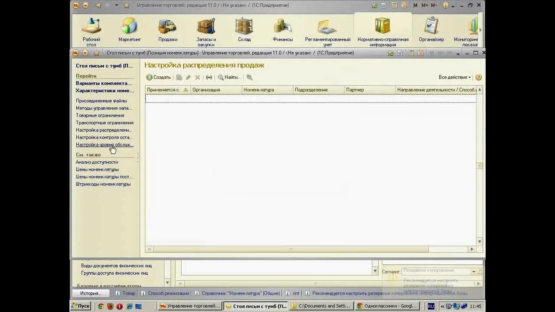Image resolution: width=555 pixels, height=312 pixels.
Task: Click the vertical scrollbar down arrow of table
Action: point(479,241)
